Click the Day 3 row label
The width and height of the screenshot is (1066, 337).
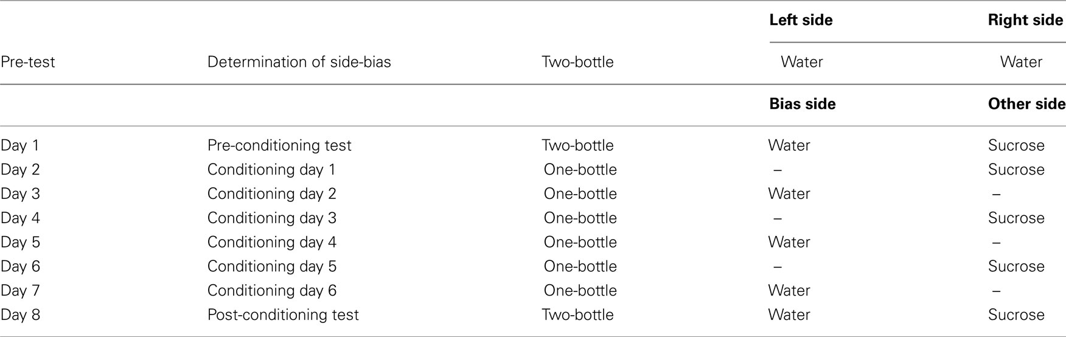[20, 194]
